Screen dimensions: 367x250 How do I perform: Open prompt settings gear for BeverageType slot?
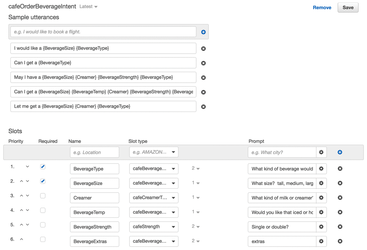coord(321,169)
